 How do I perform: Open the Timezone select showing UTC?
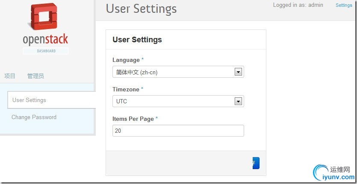[173, 101]
